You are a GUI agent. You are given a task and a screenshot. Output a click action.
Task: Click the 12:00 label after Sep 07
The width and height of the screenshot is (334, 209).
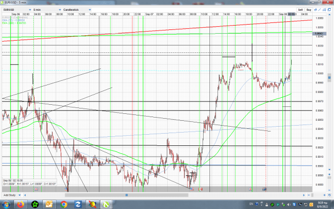click(x=215, y=14)
